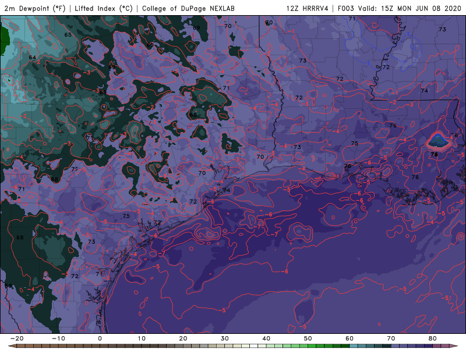Click the blue-green bullseye dewpoint minimum in Mississippi
Screen dimensions: 466x349
point(439,141)
